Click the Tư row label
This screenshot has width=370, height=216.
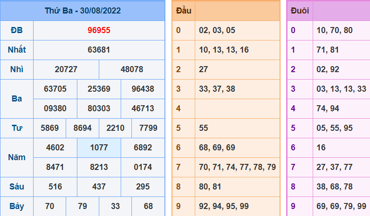coord(17,128)
